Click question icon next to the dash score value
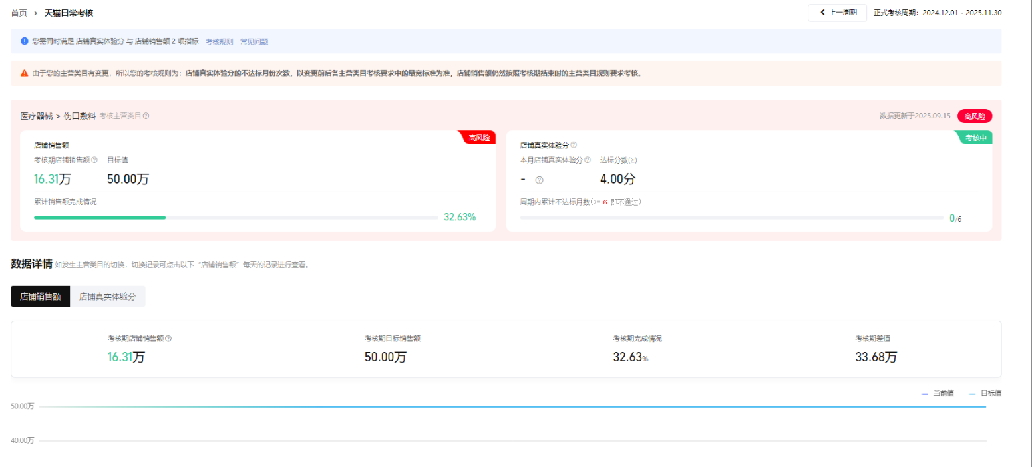Image resolution: width=1032 pixels, height=467 pixels. [539, 180]
